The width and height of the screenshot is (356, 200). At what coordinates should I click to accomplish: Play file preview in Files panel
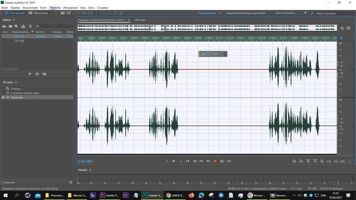click(30, 74)
